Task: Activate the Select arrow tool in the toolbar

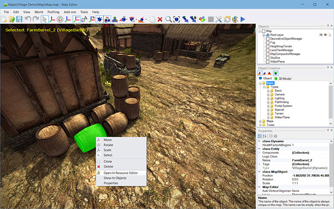Action: (44, 20)
